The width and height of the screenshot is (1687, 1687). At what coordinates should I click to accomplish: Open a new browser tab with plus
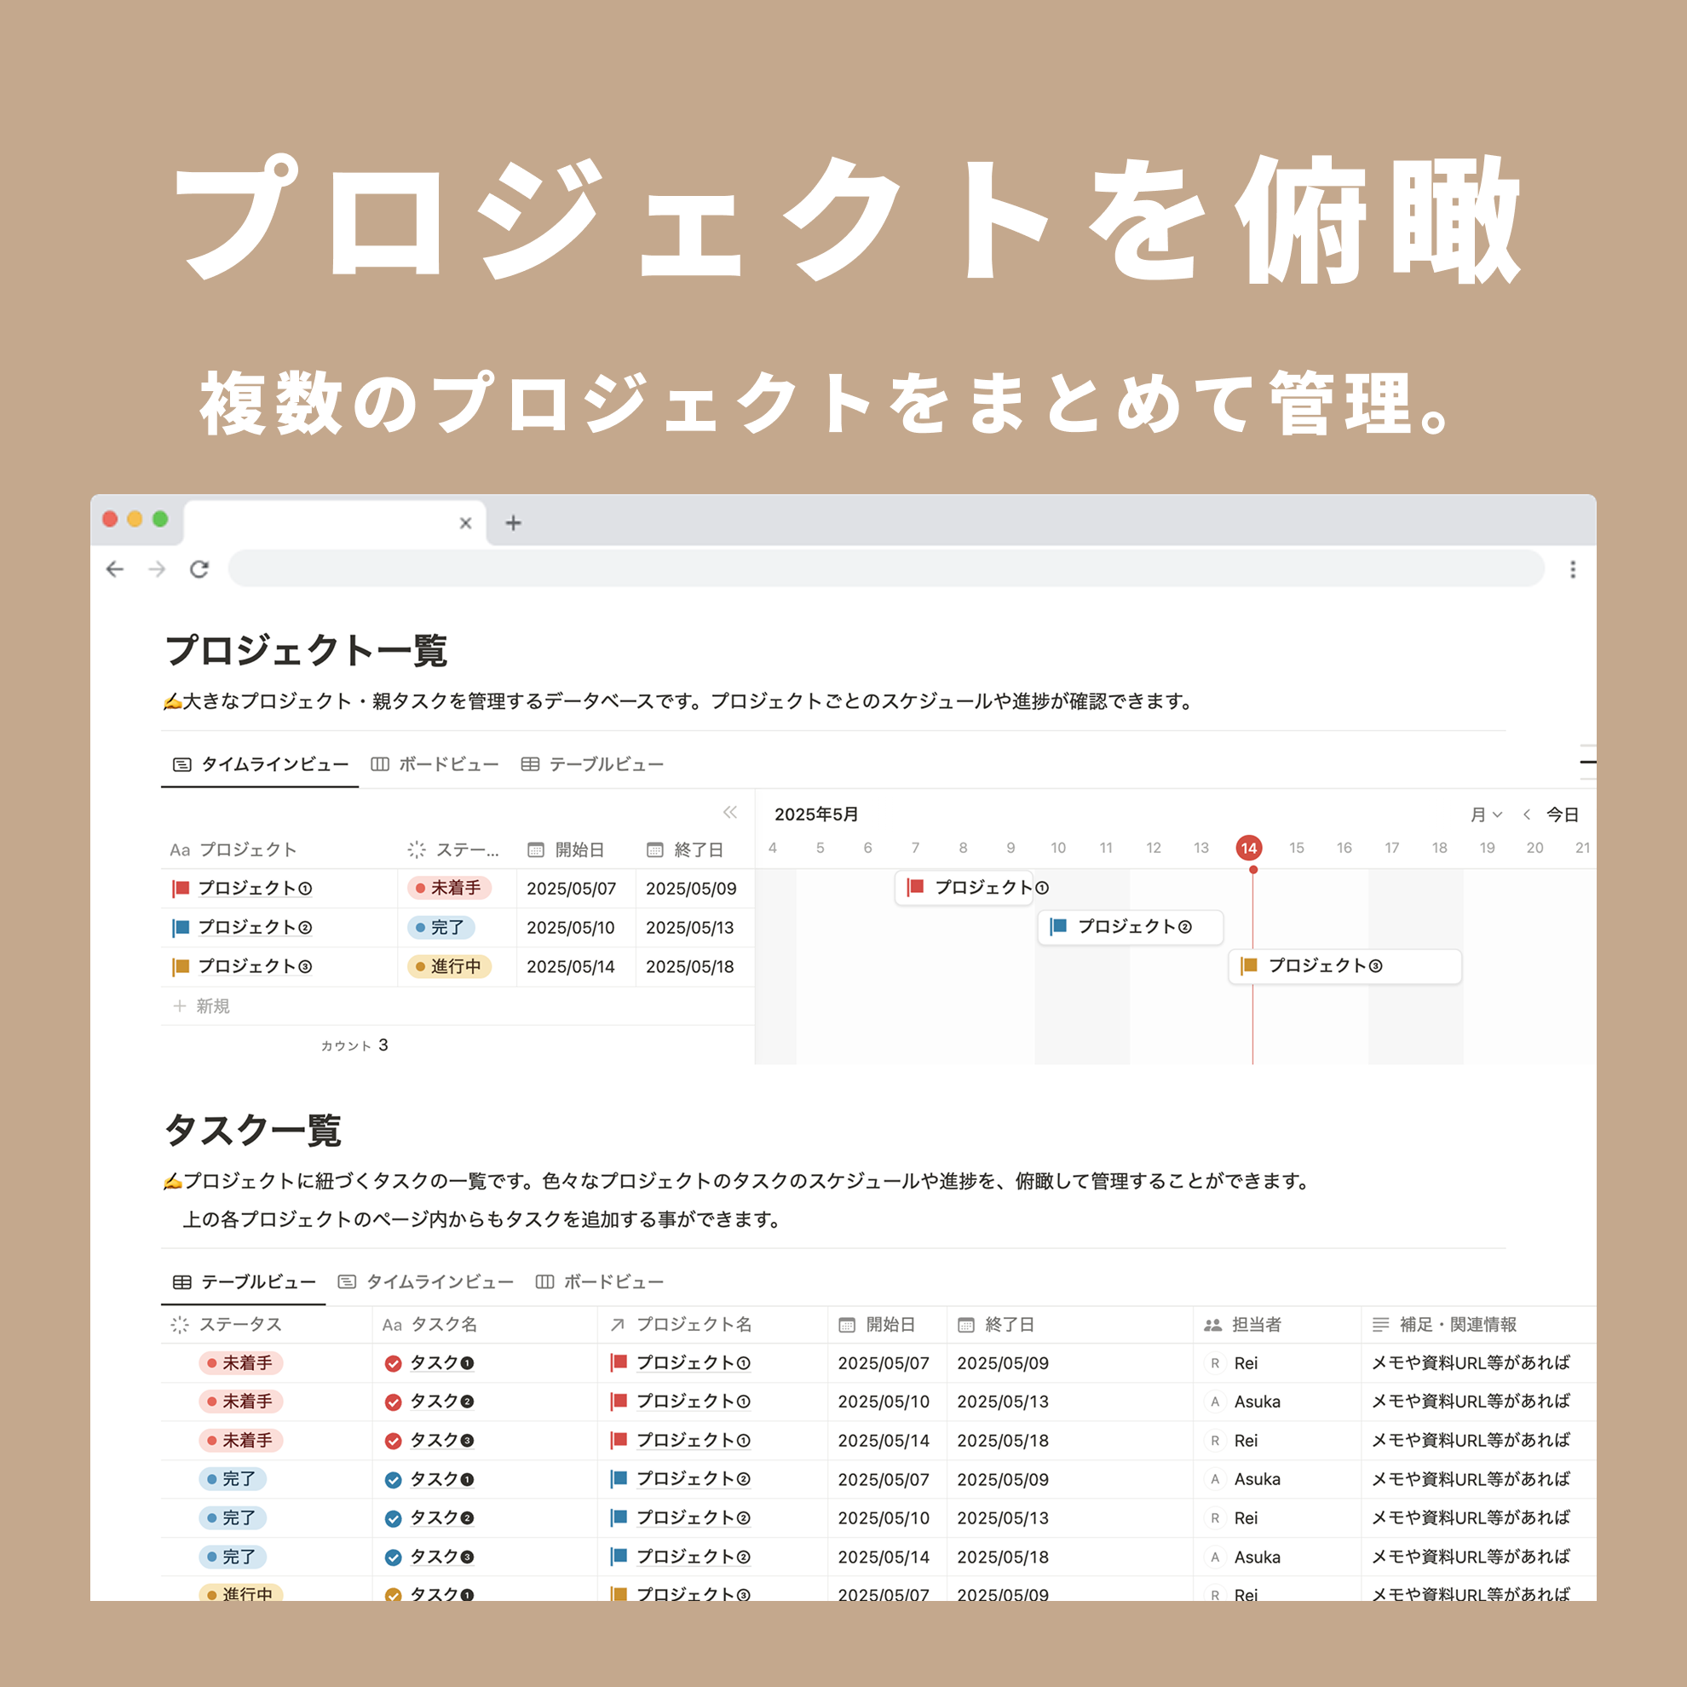[x=514, y=523]
